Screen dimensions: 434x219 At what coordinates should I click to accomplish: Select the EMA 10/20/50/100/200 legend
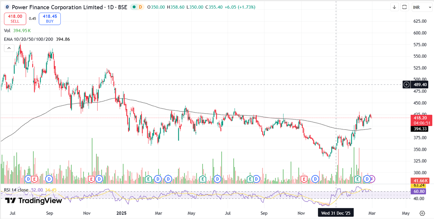(37, 39)
